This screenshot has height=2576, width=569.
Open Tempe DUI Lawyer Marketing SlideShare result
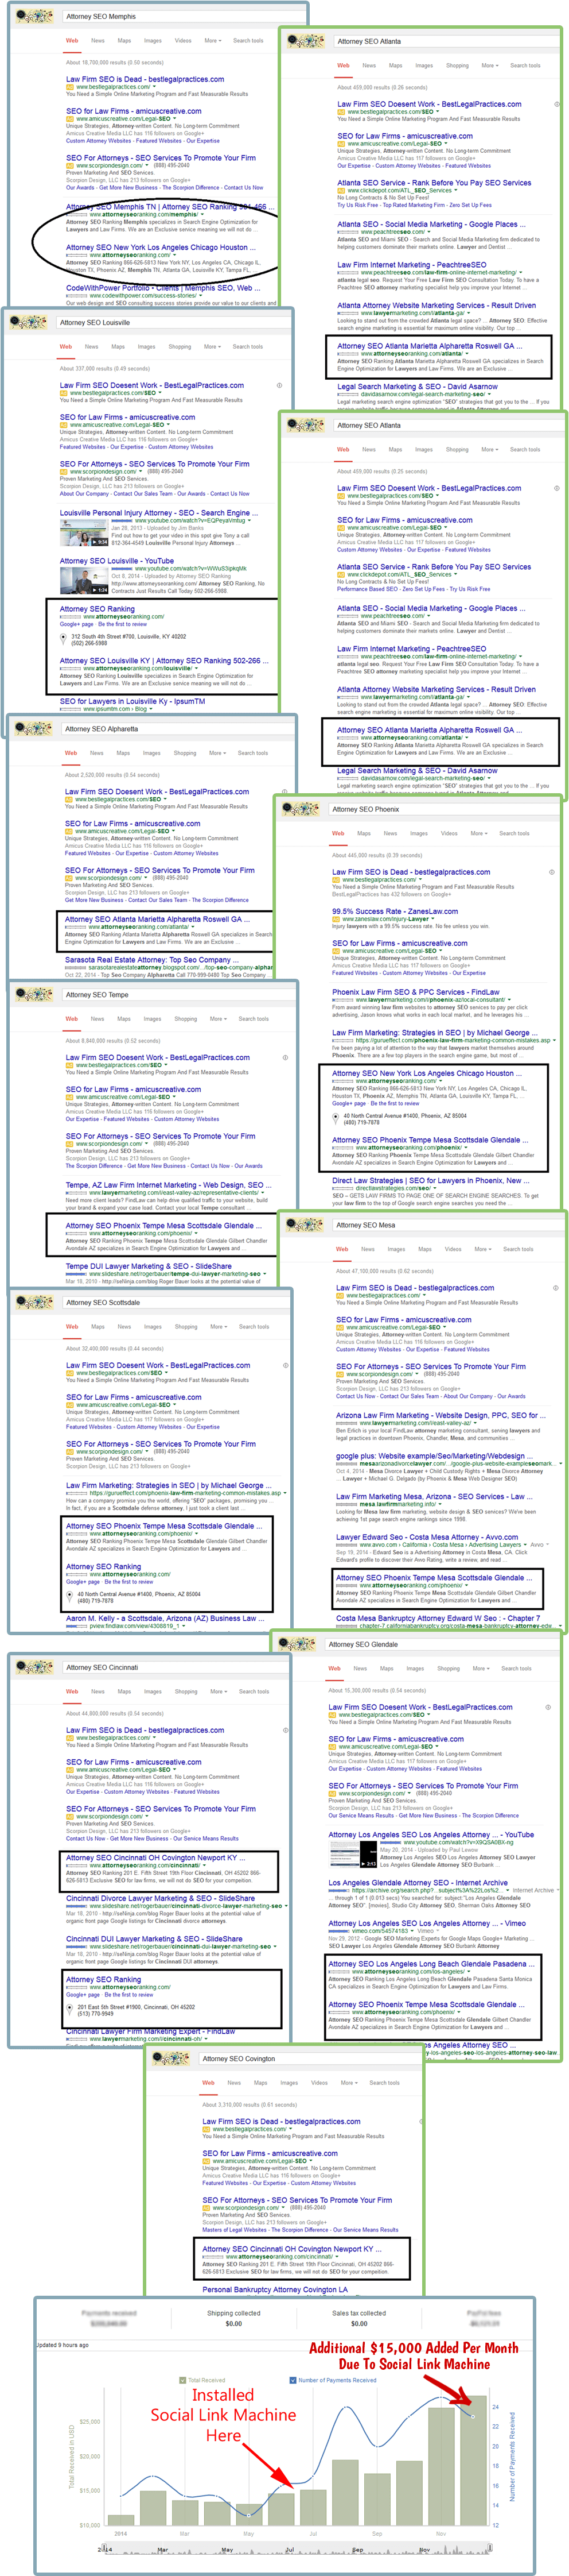click(x=149, y=1267)
